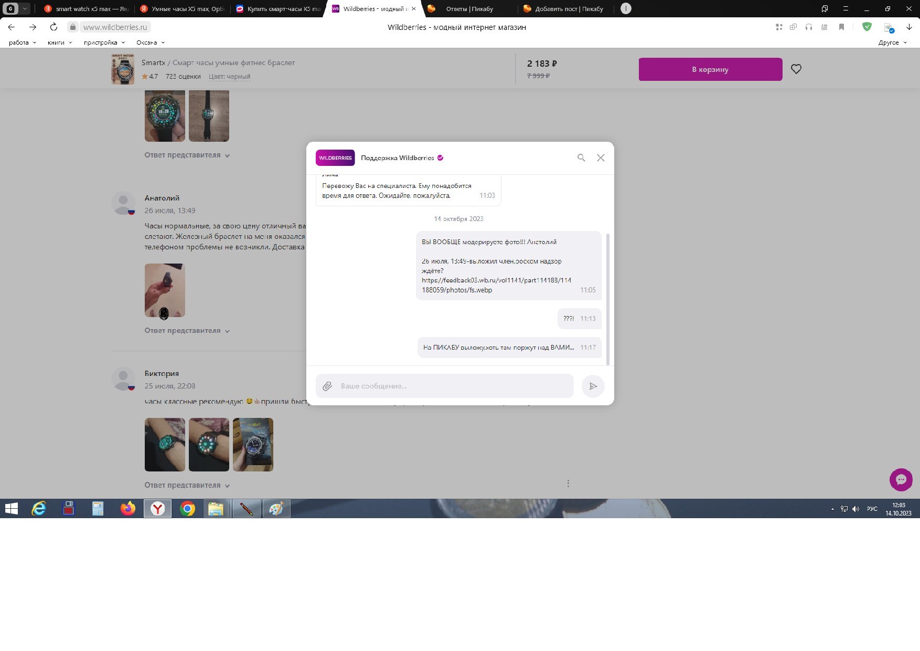The height and width of the screenshot is (651, 920).
Task: Click reviewer name 'Анатолий'
Action: [x=162, y=198]
